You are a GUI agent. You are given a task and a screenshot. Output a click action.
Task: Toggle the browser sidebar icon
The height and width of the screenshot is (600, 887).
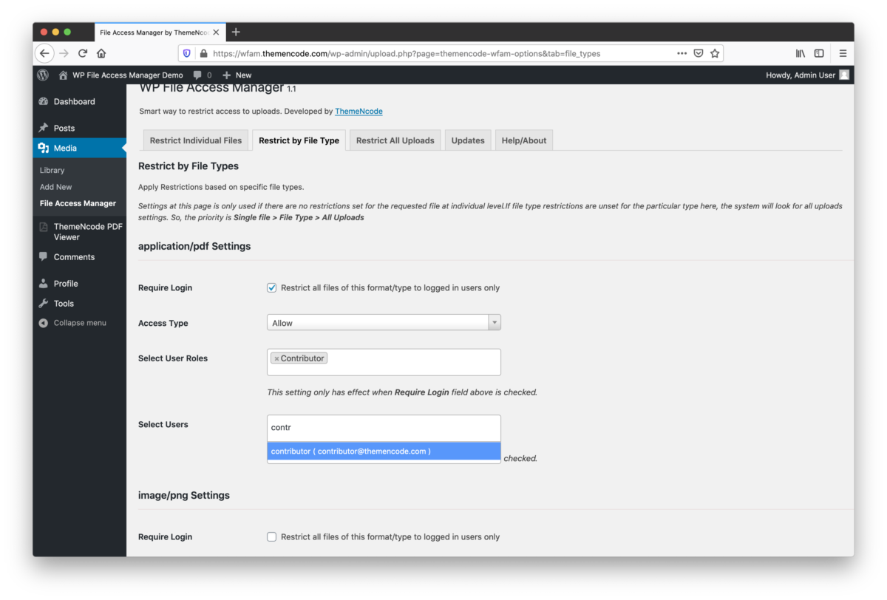click(819, 53)
